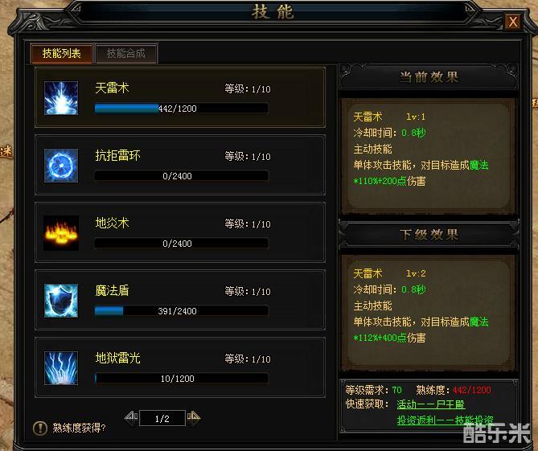Click the 魔法盾 391/2400 progress bar
The image size is (538, 451).
tap(182, 311)
